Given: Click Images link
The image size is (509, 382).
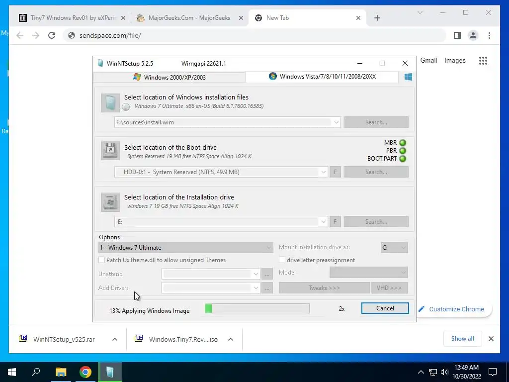Looking at the screenshot, I should tap(455, 60).
